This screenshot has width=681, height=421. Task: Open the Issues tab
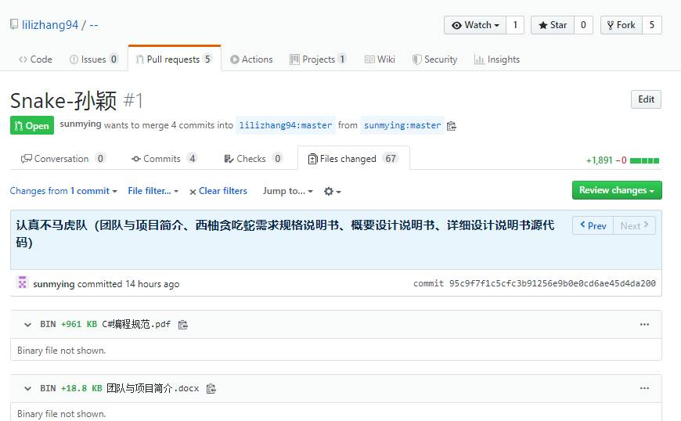[94, 59]
